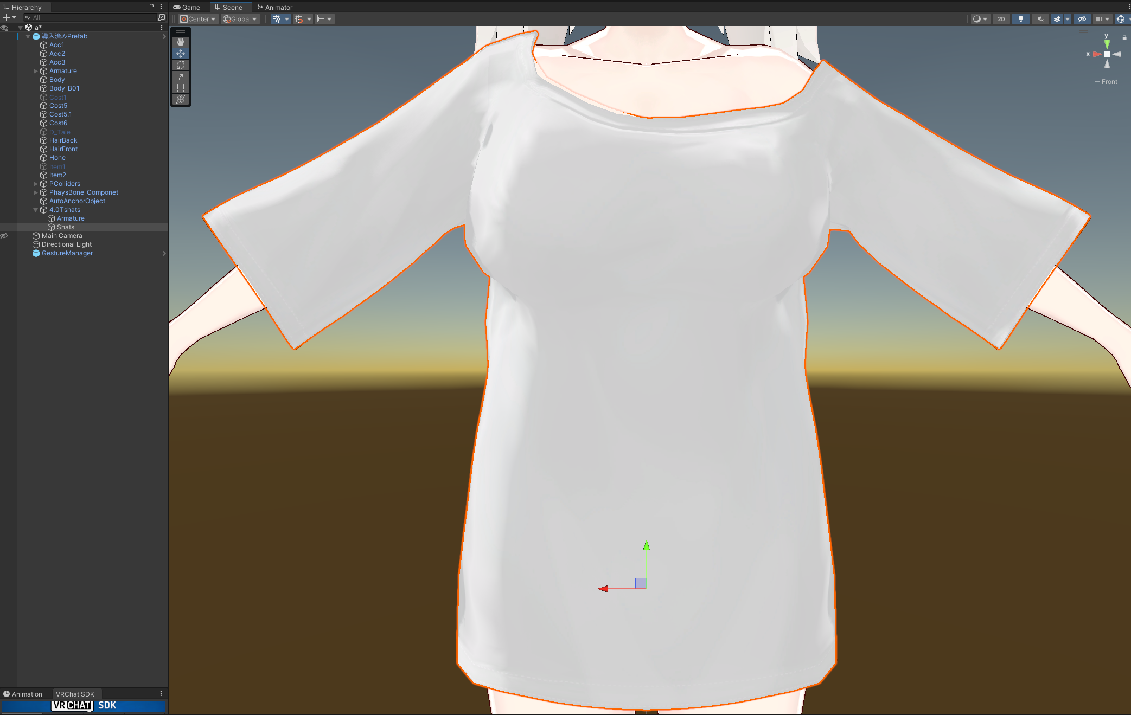1131x715 pixels.
Task: Click the red X axis gizmo cone
Action: click(1097, 54)
